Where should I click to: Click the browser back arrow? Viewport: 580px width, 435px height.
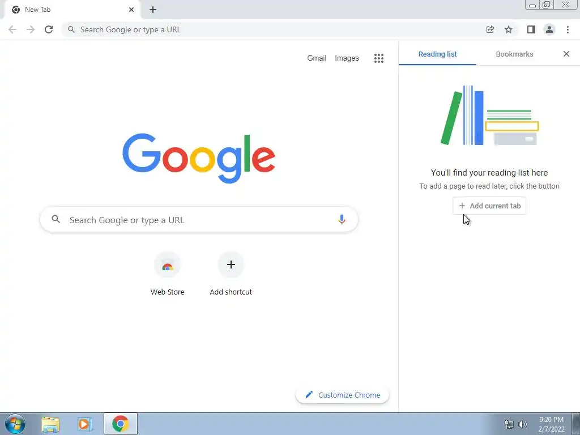tap(12, 29)
